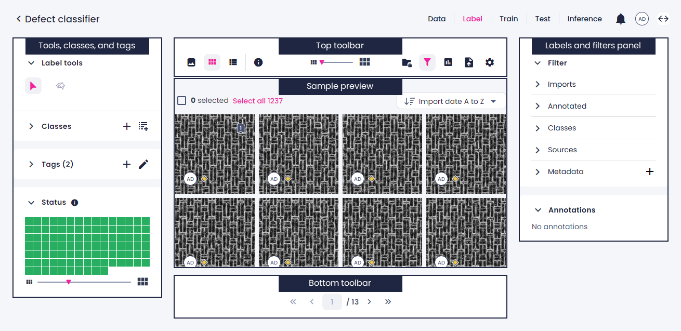The height and width of the screenshot is (331, 681).
Task: Click small-grid icon left of thumbnail size slider
Action: pyautogui.click(x=313, y=62)
